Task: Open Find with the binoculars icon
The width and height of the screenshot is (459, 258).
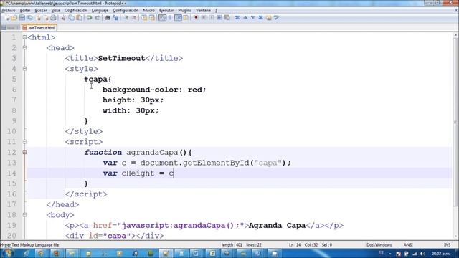Action: coord(108,18)
